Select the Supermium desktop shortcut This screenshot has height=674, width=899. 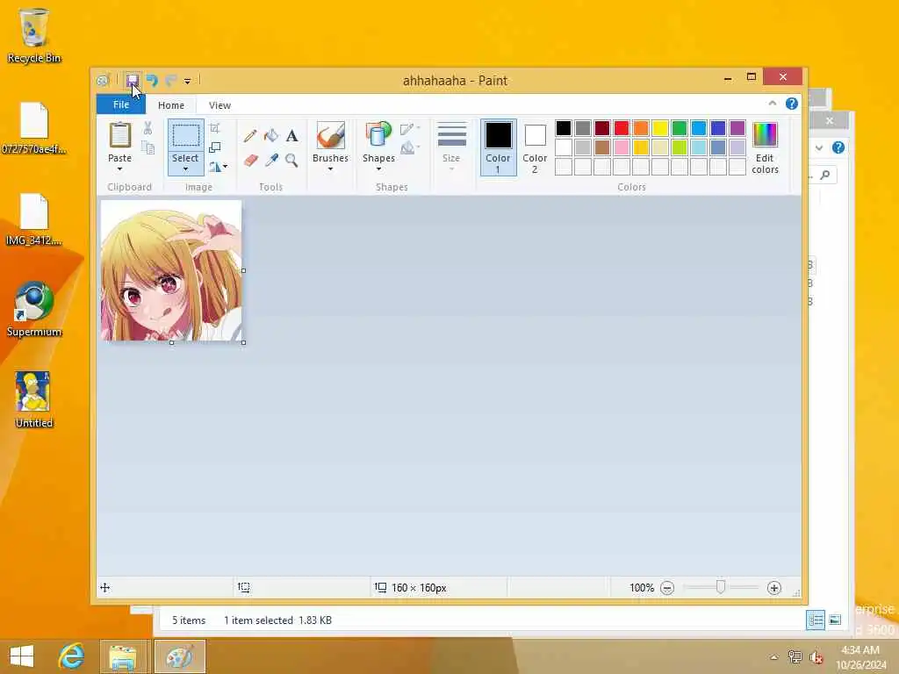[34, 310]
